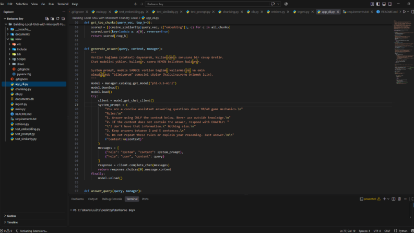Go back in navigation history
This screenshot has height=233, width=414.
[x=136, y=4]
